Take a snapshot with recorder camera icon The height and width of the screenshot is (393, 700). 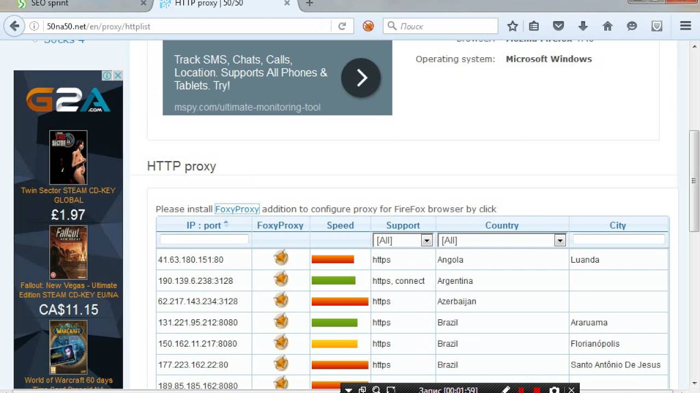coord(555,390)
